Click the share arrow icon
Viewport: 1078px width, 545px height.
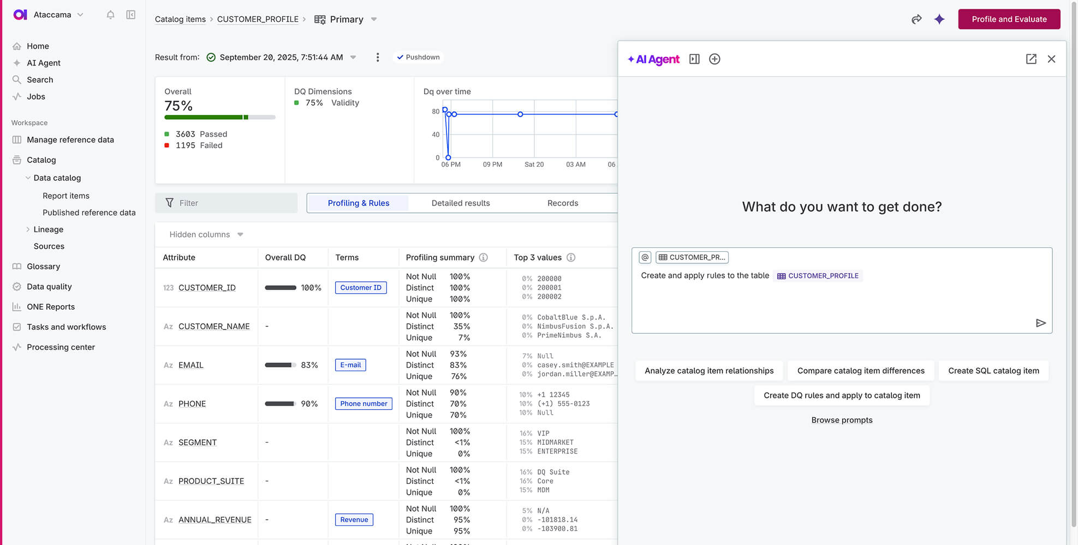coord(916,19)
